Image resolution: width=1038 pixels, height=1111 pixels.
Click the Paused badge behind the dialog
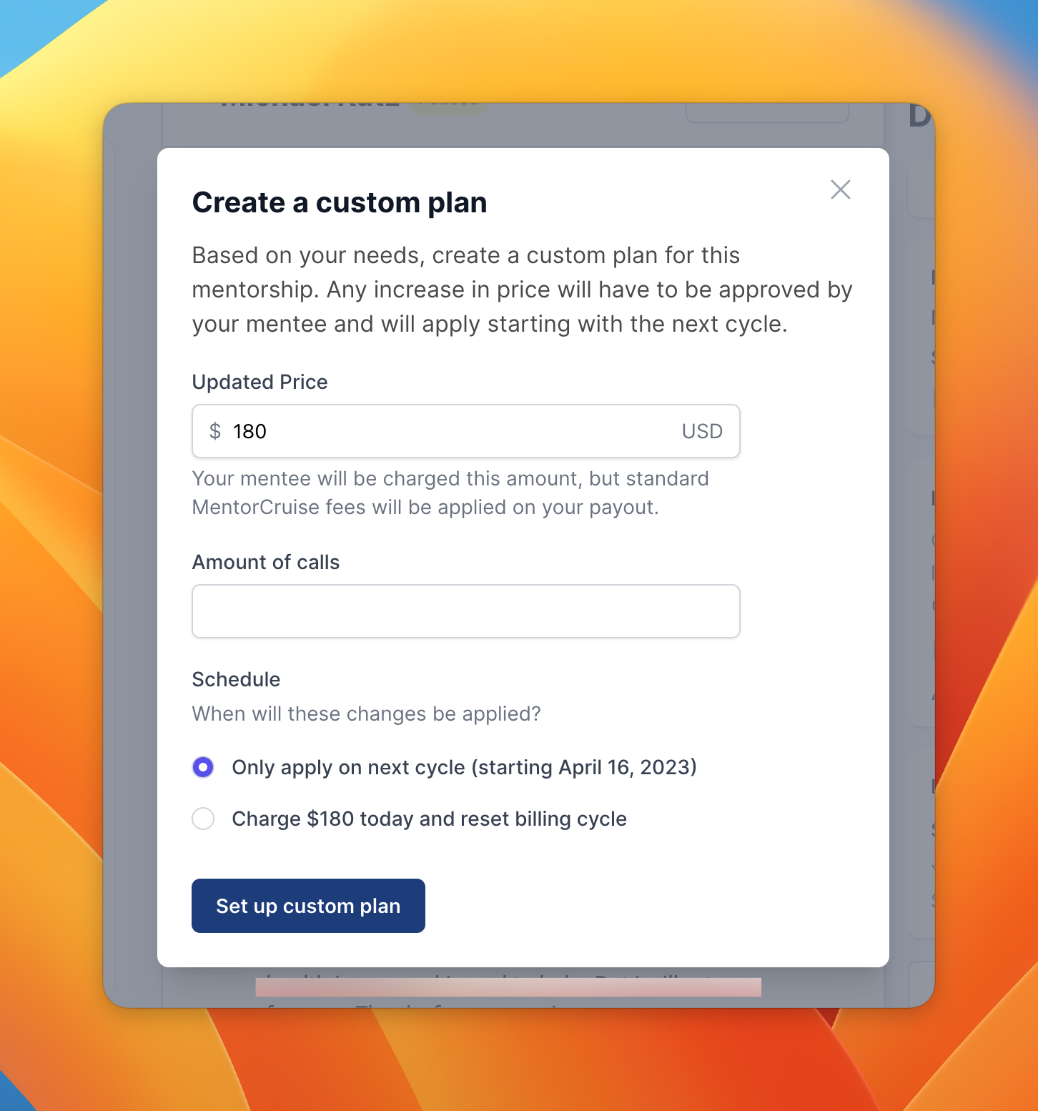(x=450, y=102)
